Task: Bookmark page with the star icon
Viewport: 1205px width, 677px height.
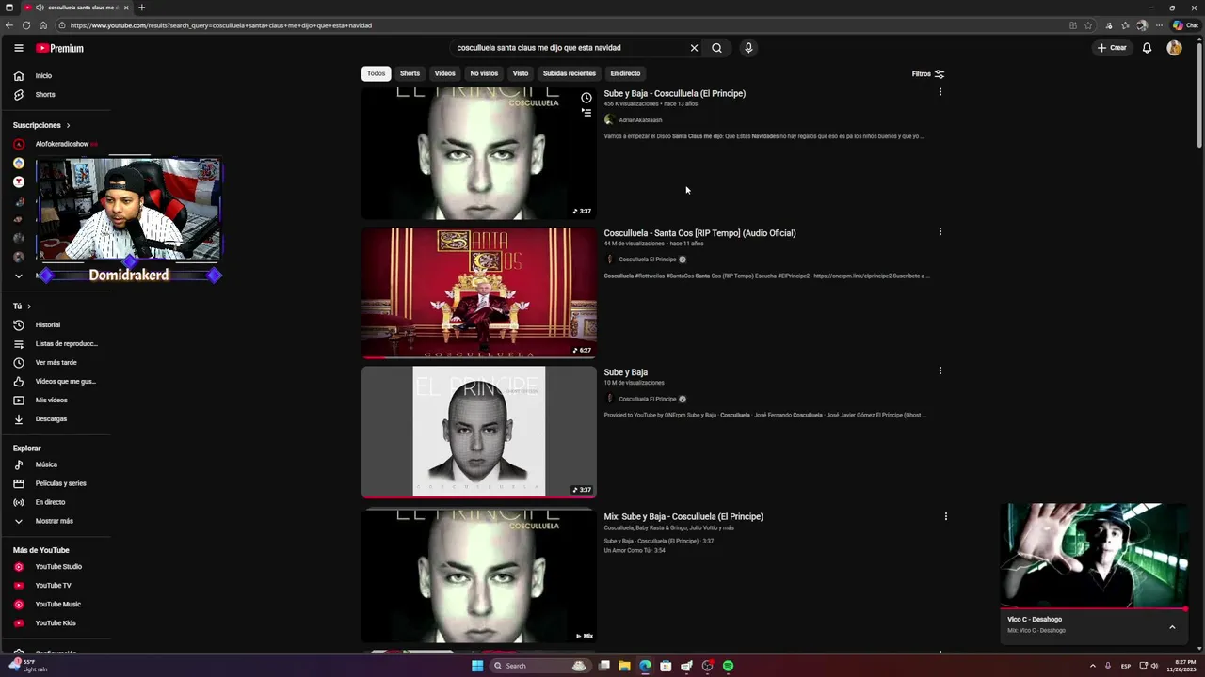Action: click(1088, 25)
